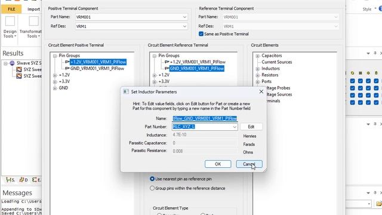The width and height of the screenshot is (382, 215).
Task: Expand +1.2V net in Reference Terminal tree
Action: coord(154,75)
